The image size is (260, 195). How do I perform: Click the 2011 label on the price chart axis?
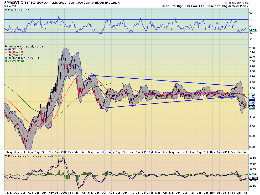coord(226,152)
